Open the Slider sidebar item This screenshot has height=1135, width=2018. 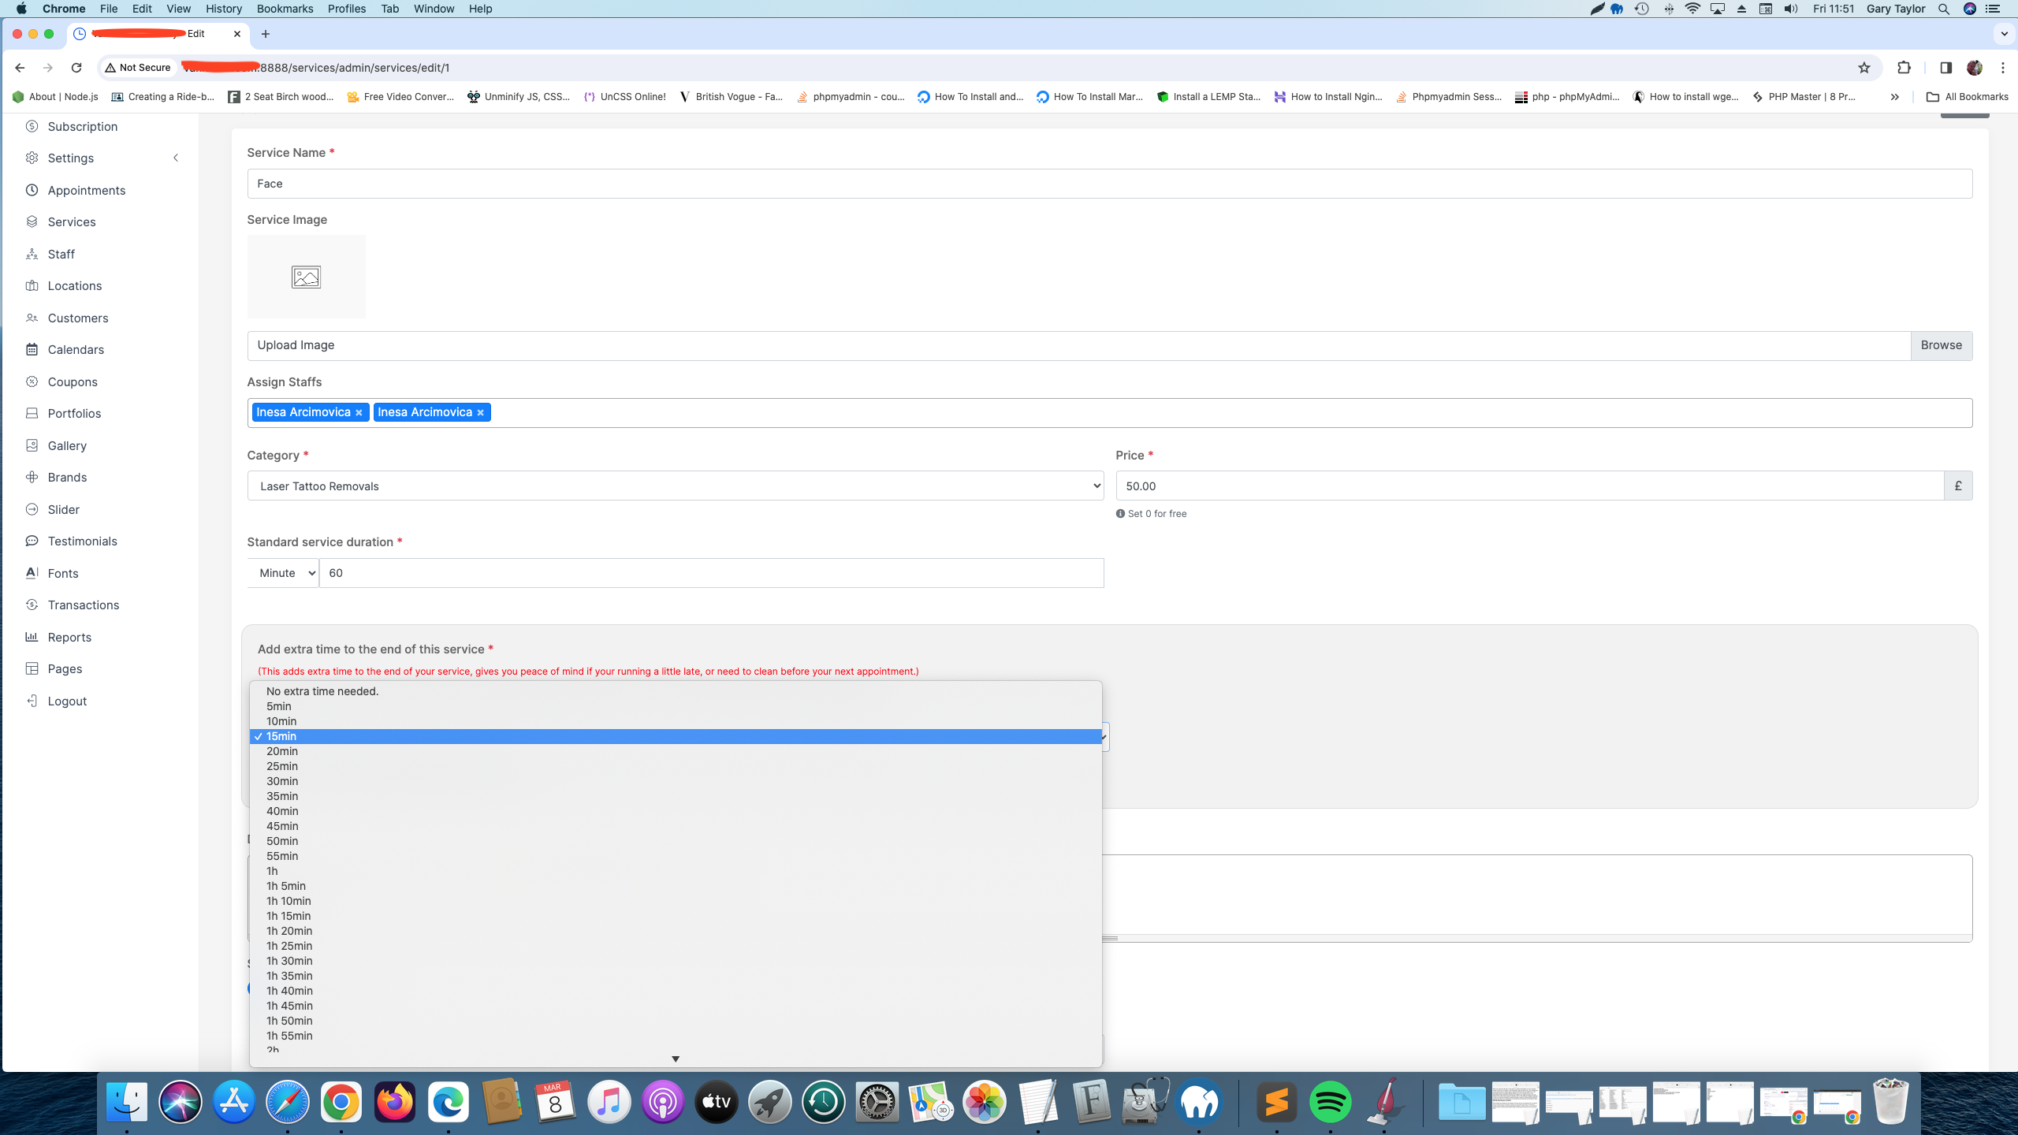click(63, 509)
